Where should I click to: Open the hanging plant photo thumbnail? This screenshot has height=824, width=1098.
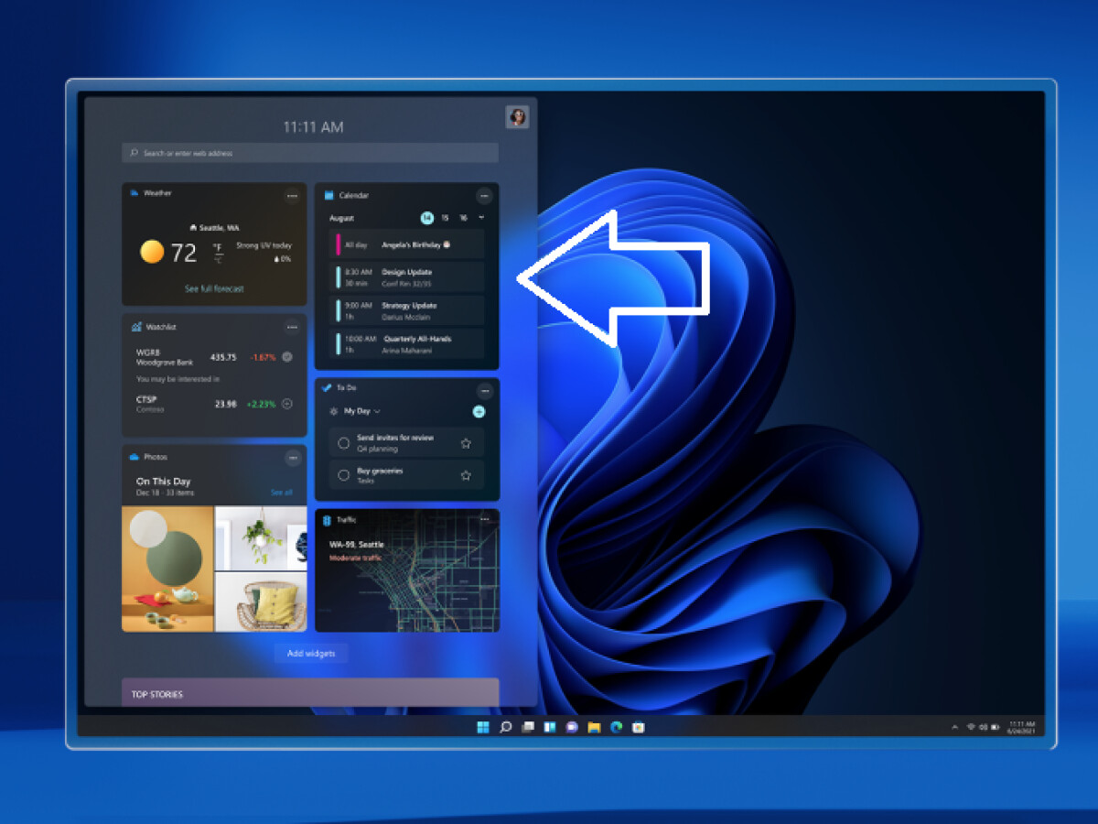262,538
